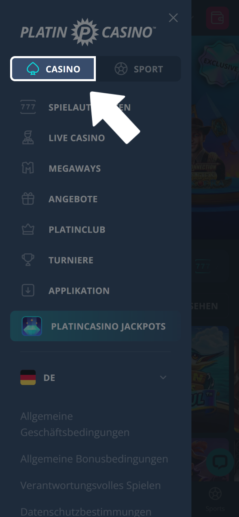The height and width of the screenshot is (517, 239).
Task: Click the Live Casino dealer icon
Action: (x=28, y=138)
